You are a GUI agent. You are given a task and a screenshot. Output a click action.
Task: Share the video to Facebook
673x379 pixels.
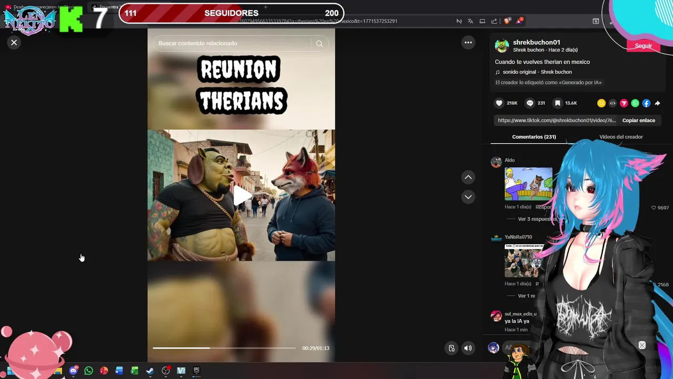[646, 103]
